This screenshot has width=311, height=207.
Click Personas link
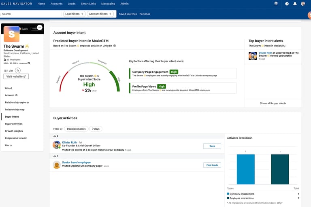pyautogui.click(x=145, y=14)
